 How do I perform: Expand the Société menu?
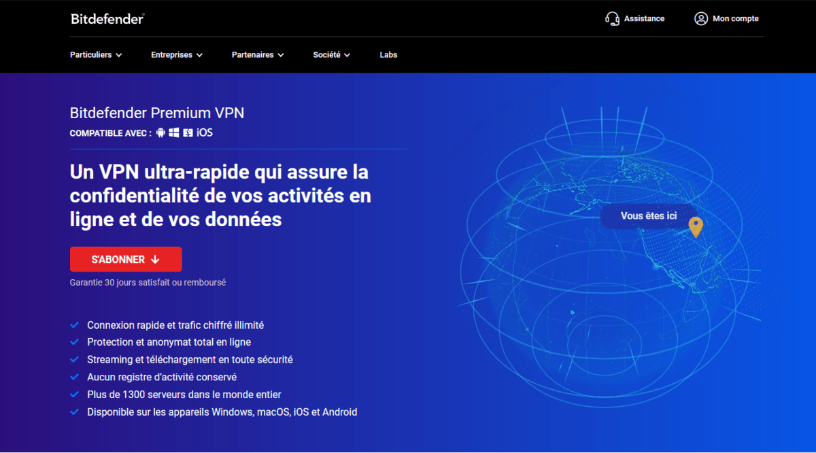[332, 55]
